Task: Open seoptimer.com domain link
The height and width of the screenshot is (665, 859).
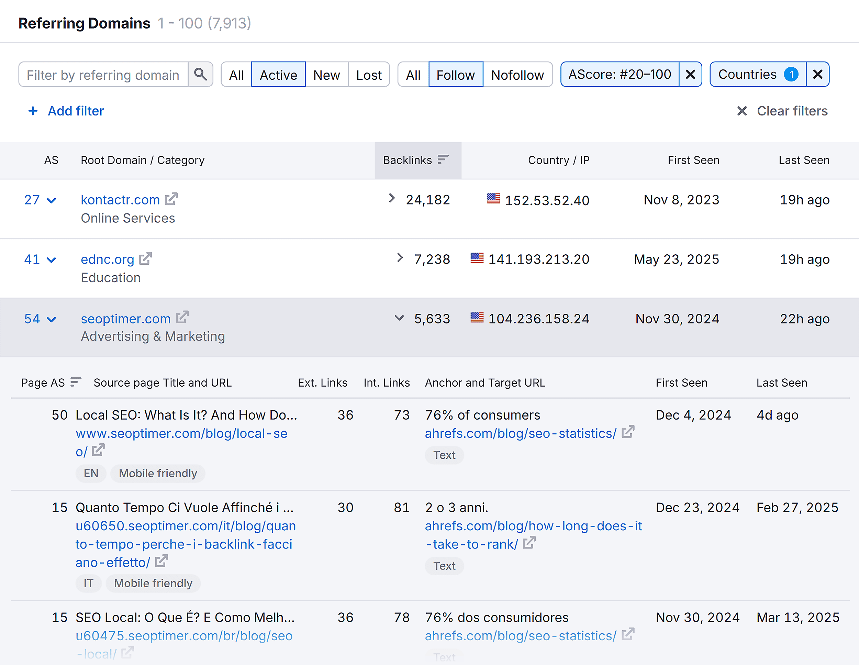Action: pos(126,319)
